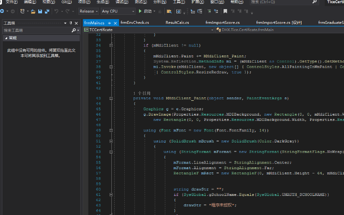The image size is (344, 215).
Task: Open the 工具箱 window options dropdown
Action: click(65, 23)
